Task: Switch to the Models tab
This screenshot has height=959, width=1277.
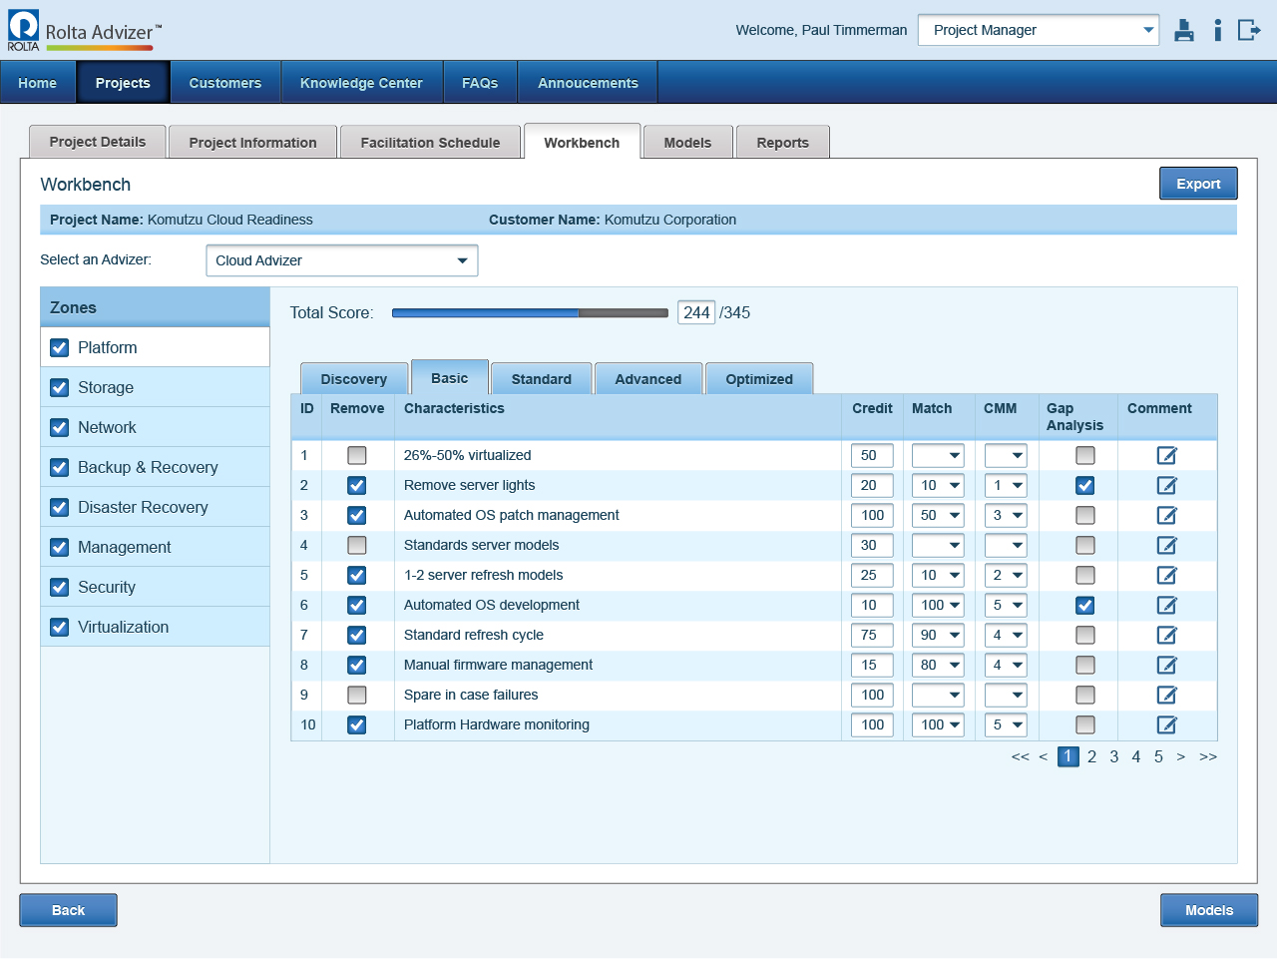Action: pos(688,143)
